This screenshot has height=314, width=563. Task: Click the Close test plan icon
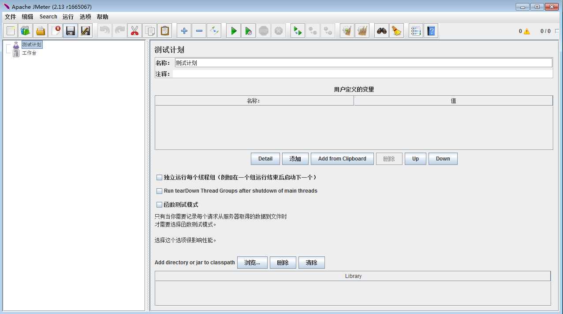tap(56, 31)
